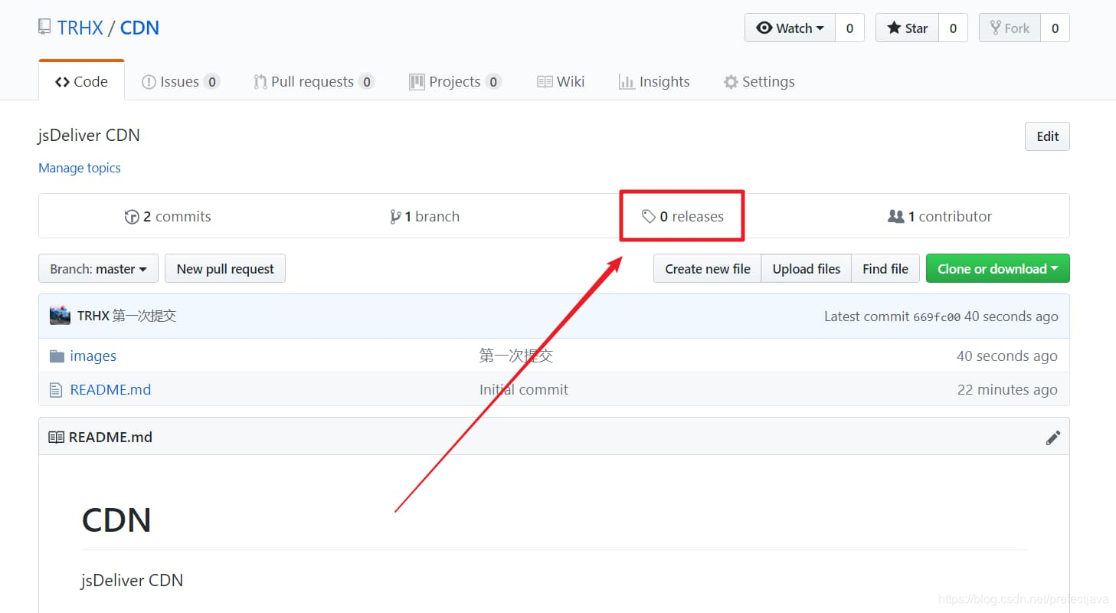The image size is (1116, 613).
Task: Click the Edit description button
Action: coord(1047,136)
